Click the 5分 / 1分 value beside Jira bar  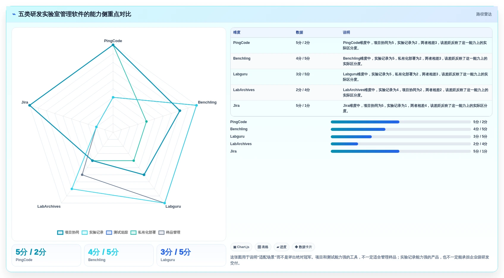coord(480,151)
